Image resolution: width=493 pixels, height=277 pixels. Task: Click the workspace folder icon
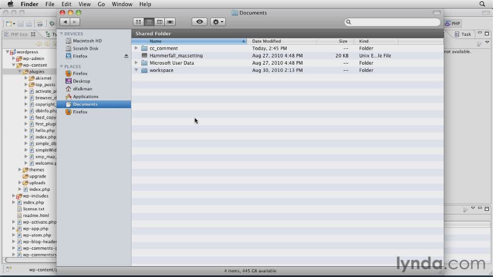pyautogui.click(x=144, y=70)
